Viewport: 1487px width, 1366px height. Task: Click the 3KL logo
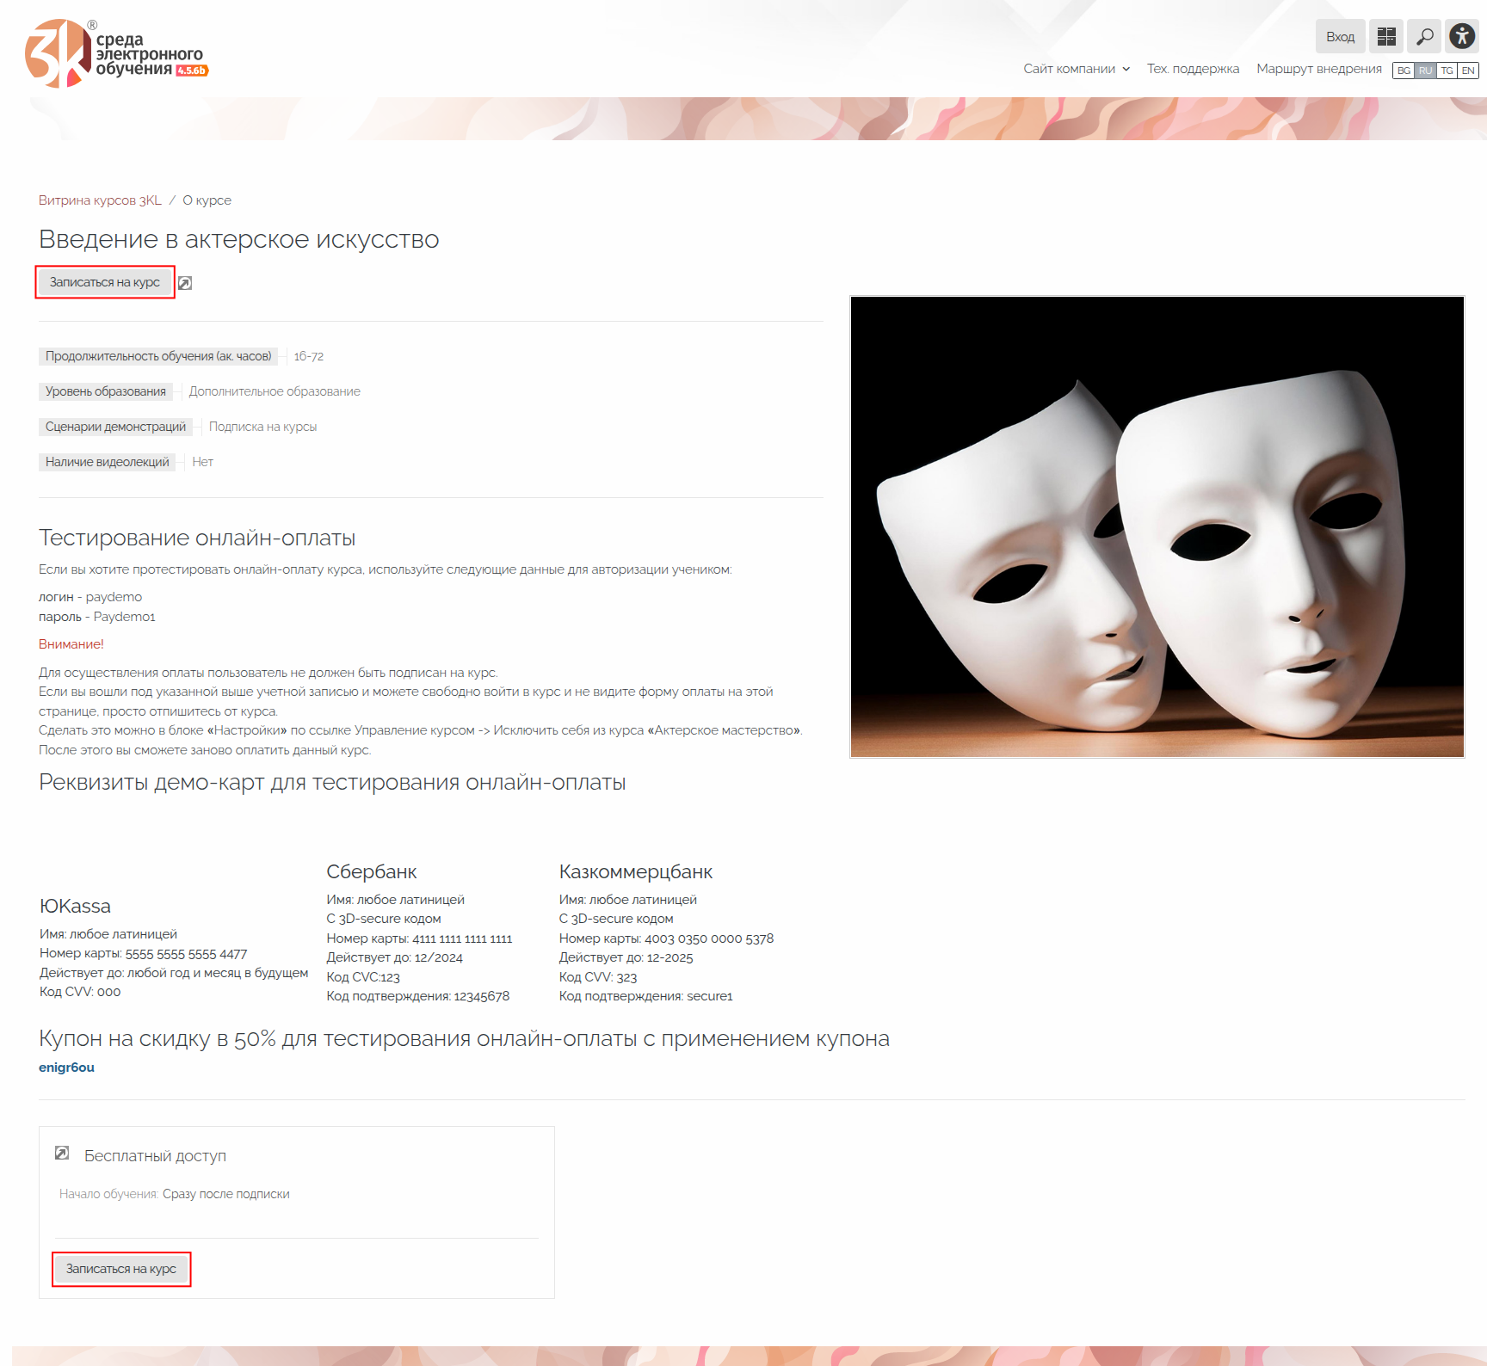tap(116, 53)
